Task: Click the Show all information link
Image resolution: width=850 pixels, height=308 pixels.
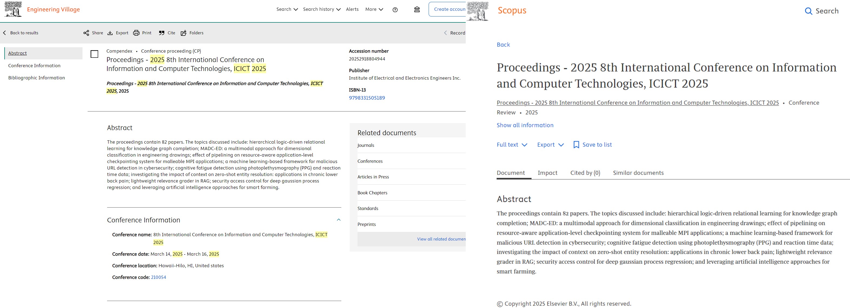Action: tap(525, 125)
